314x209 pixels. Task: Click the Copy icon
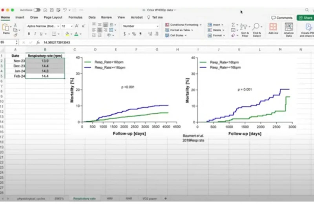point(15,30)
